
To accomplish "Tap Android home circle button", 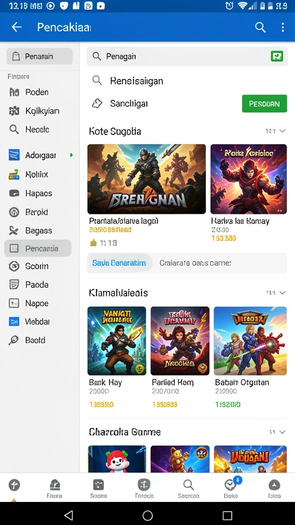I will (x=147, y=515).
